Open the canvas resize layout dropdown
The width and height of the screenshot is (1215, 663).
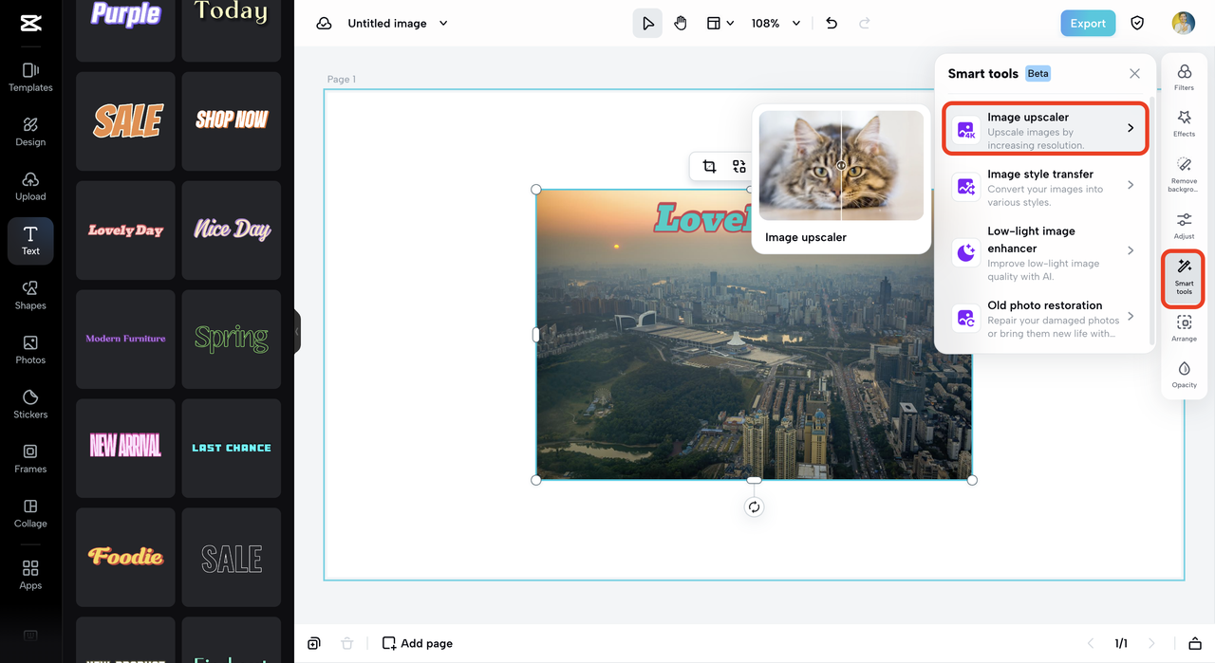pos(720,23)
